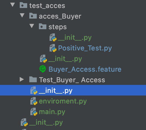Click the Python icon beside main.py

[34, 112]
